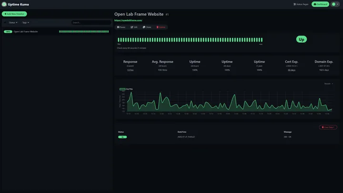
Task: Tick the select-all monitors checkbox
Action: coord(5,22)
